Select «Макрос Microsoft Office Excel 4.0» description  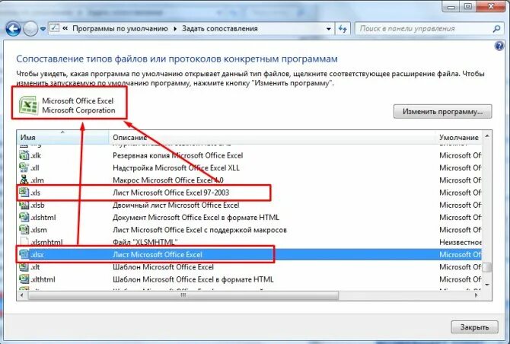coord(167,180)
